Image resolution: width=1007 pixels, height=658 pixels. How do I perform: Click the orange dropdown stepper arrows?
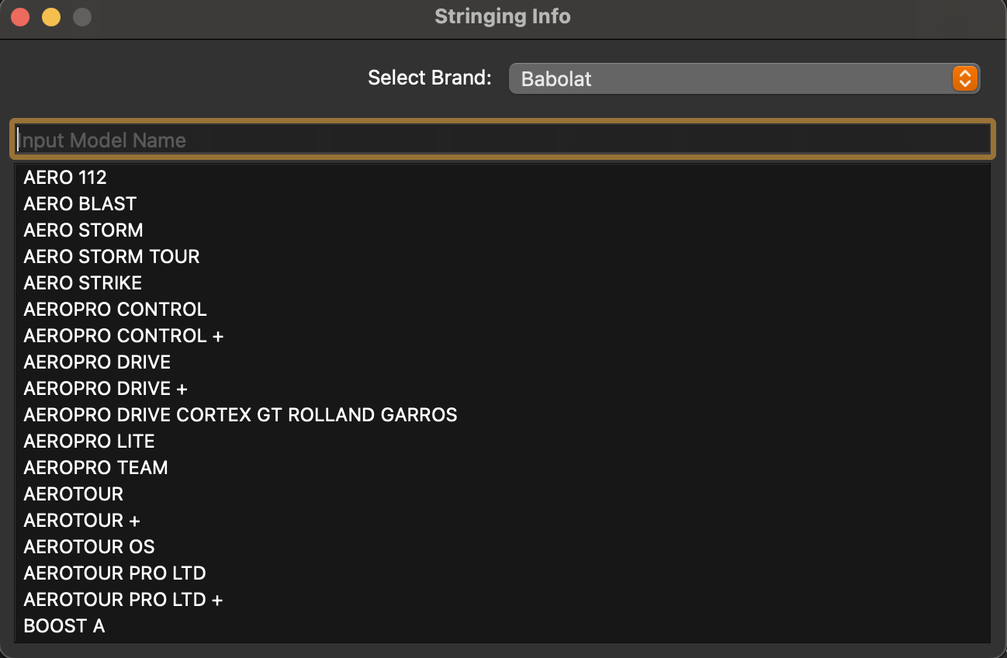click(x=964, y=78)
